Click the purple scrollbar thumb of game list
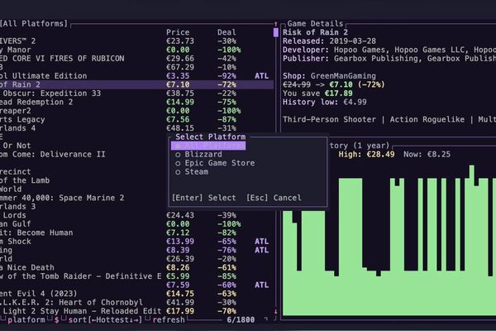This screenshot has height=331, width=496. [276, 32]
